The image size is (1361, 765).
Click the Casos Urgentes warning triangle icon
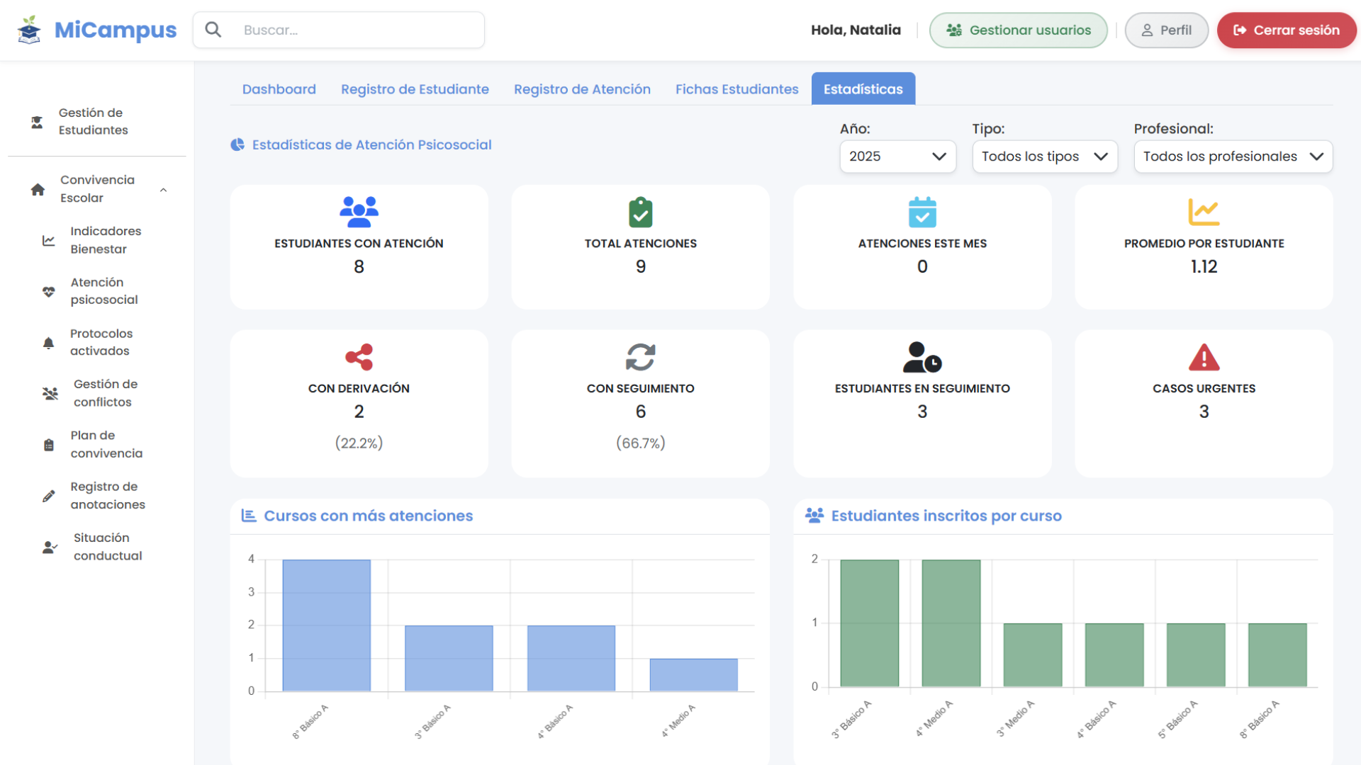pos(1204,358)
